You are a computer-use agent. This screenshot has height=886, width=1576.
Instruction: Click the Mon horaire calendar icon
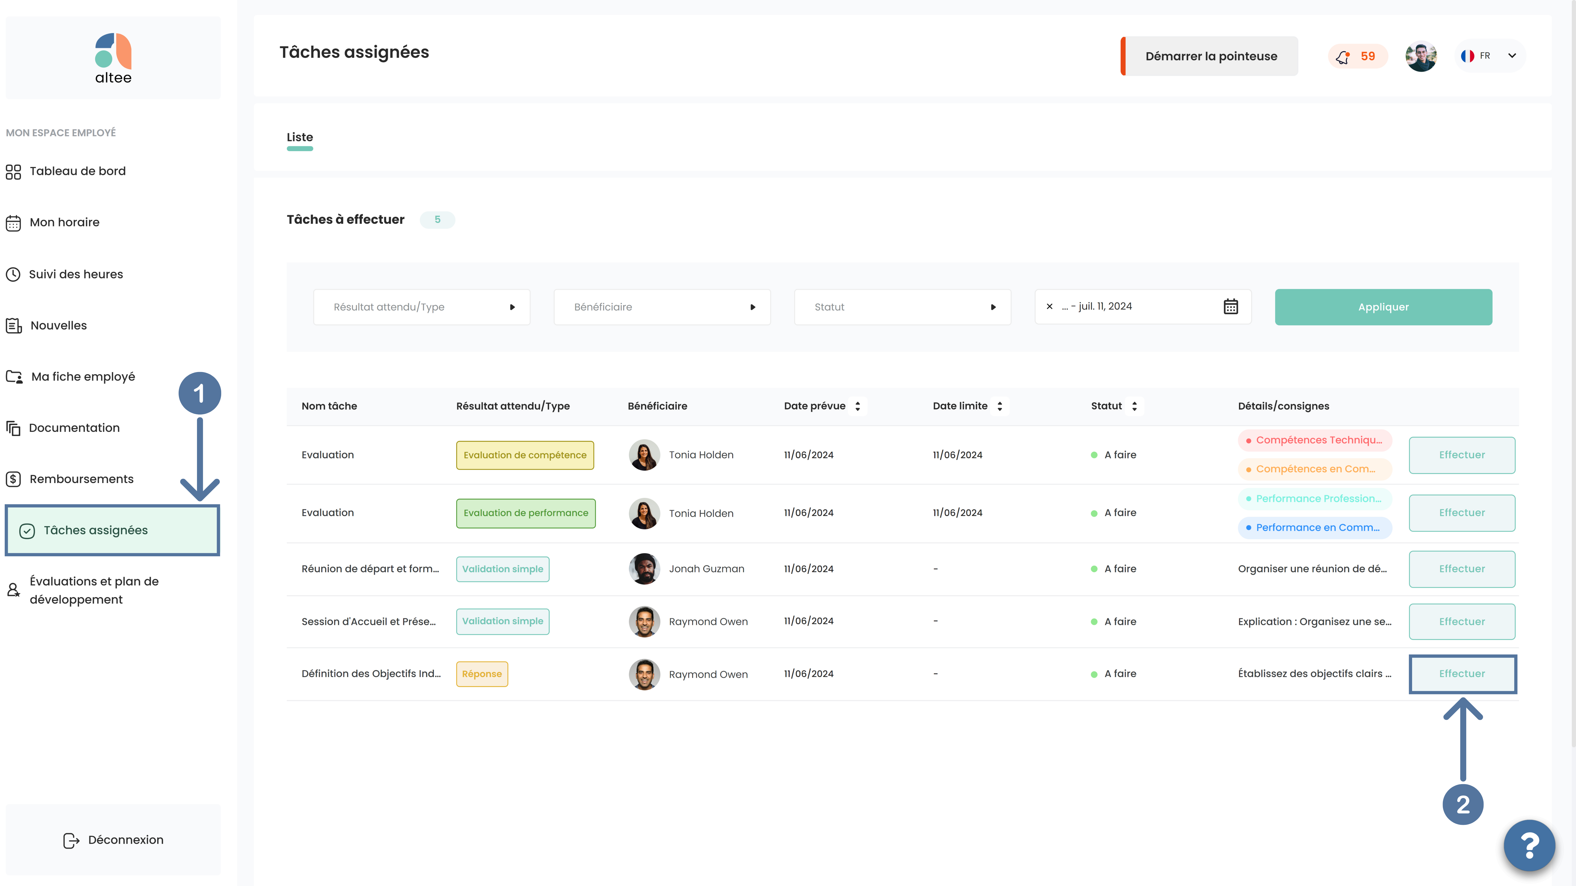[x=13, y=223]
